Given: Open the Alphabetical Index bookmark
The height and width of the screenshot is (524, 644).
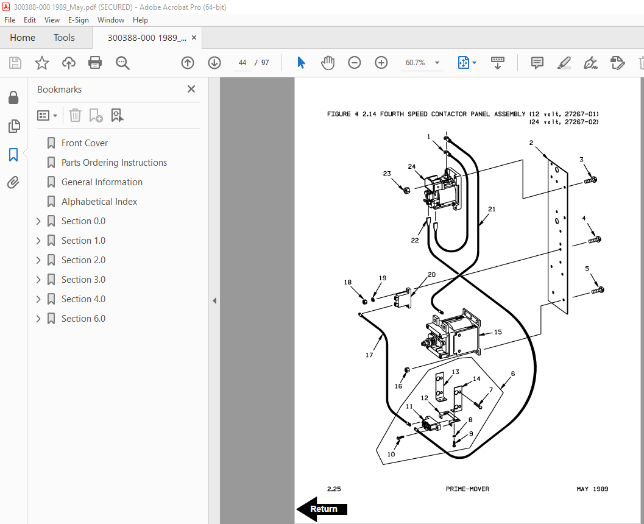Looking at the screenshot, I should (99, 202).
